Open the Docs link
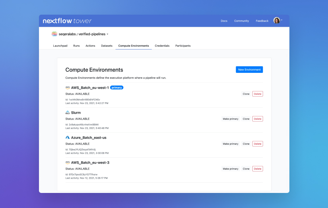Viewport: 328px width, 208px height. pyautogui.click(x=224, y=21)
